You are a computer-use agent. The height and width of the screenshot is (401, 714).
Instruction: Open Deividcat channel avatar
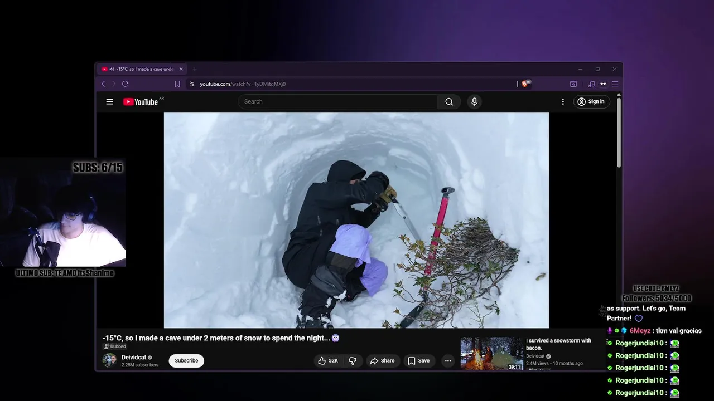pyautogui.click(x=109, y=360)
